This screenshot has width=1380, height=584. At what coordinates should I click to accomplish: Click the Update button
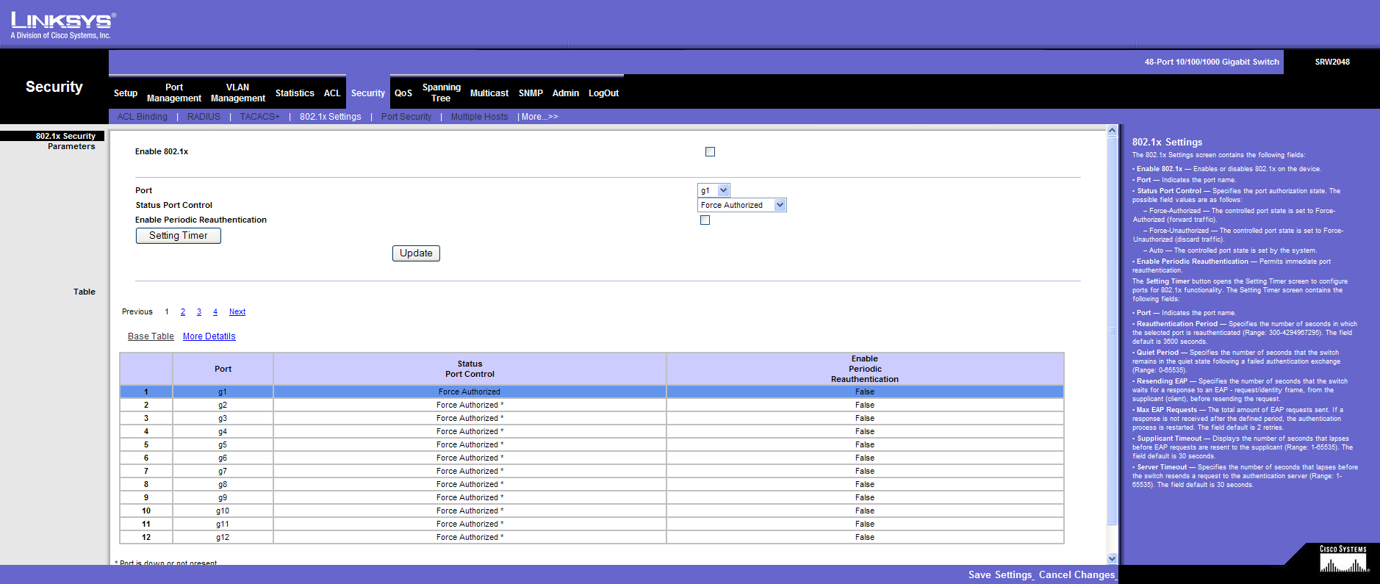coord(416,253)
